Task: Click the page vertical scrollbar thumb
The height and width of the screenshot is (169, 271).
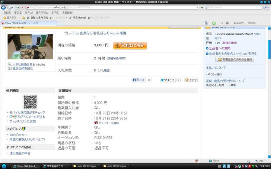Action: click(x=269, y=49)
